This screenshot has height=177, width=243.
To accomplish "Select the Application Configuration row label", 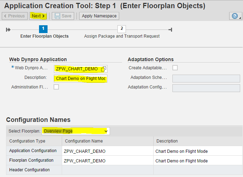I will (33, 151).
